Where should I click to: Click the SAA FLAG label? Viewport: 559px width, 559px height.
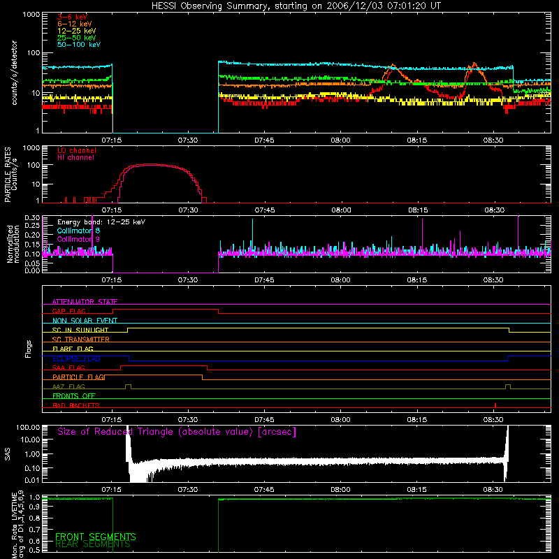tap(68, 368)
